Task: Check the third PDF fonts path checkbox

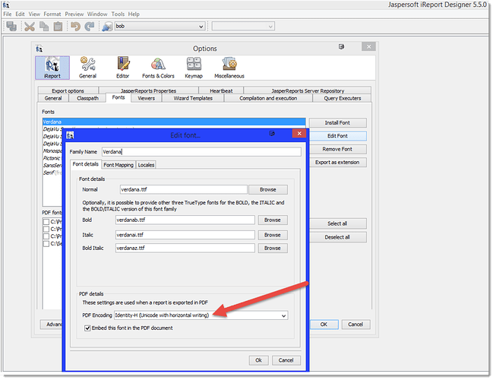Action: (46, 236)
